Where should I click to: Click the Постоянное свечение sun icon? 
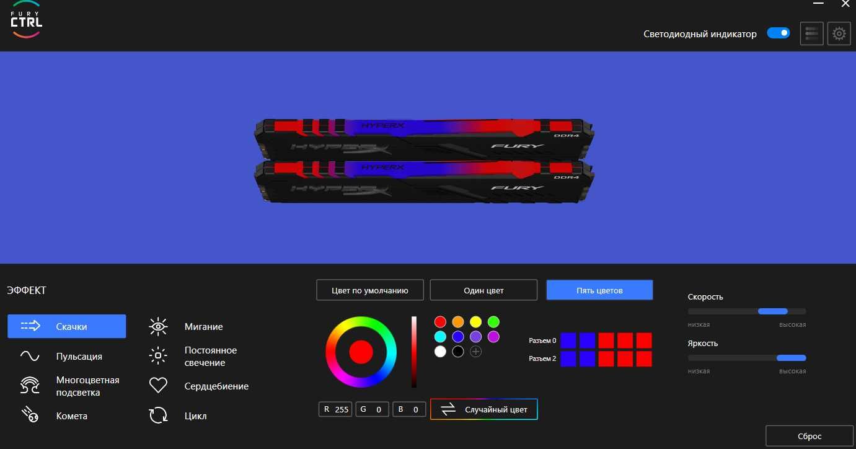tap(159, 356)
